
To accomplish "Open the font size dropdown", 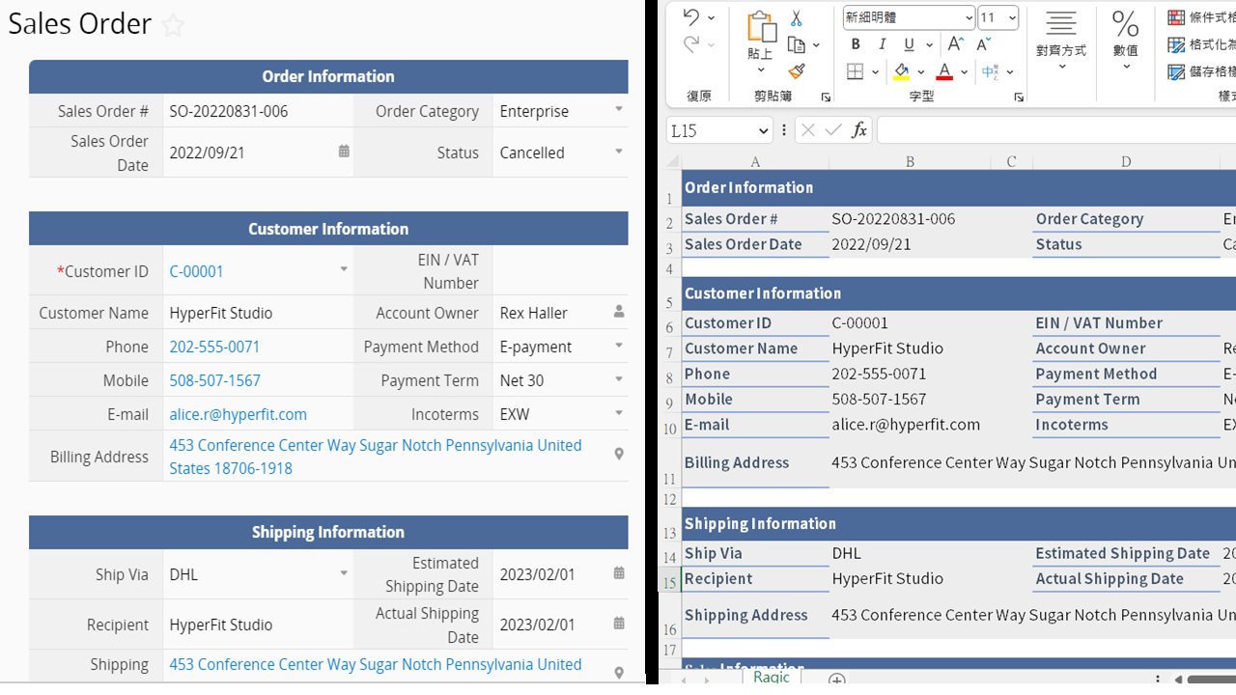I will pyautogui.click(x=1011, y=18).
